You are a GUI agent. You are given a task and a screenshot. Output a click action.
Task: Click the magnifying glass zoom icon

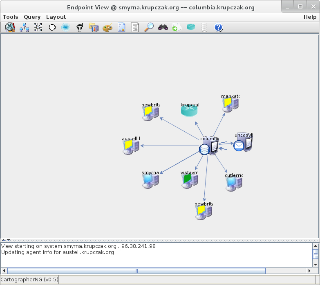tap(149, 27)
